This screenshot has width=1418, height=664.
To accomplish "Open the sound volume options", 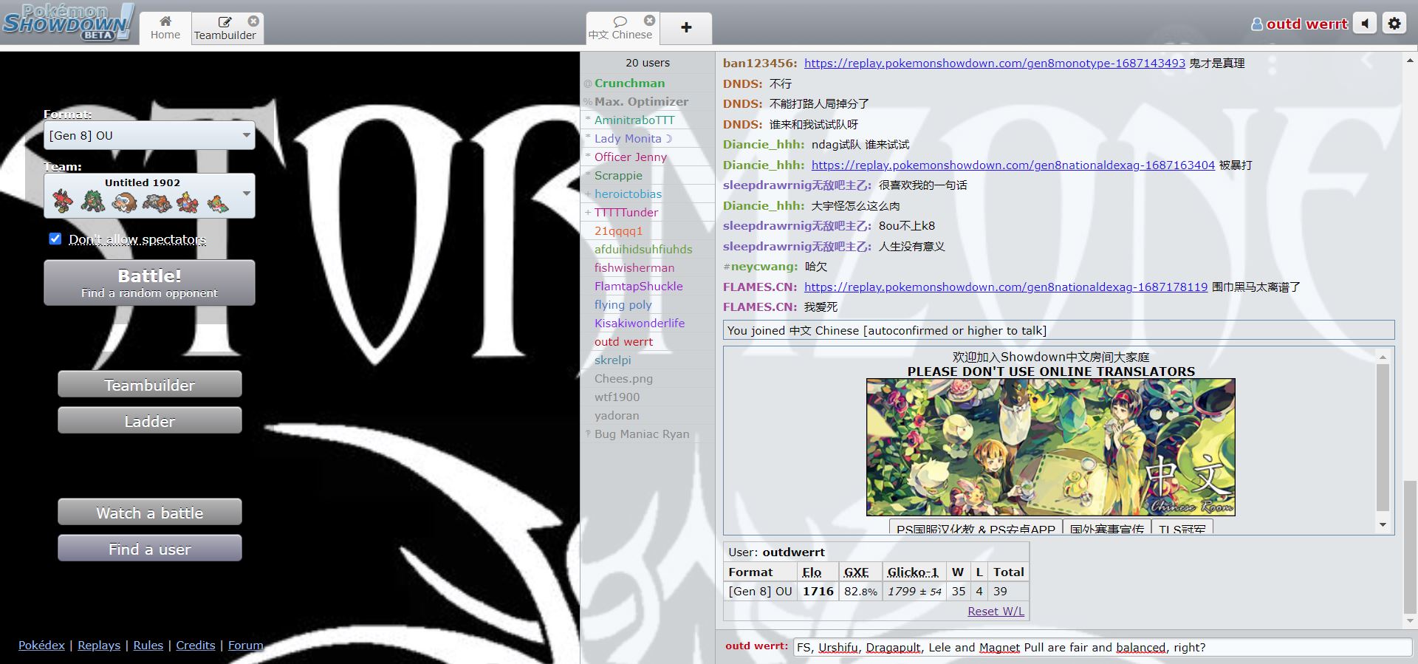I will pos(1366,24).
